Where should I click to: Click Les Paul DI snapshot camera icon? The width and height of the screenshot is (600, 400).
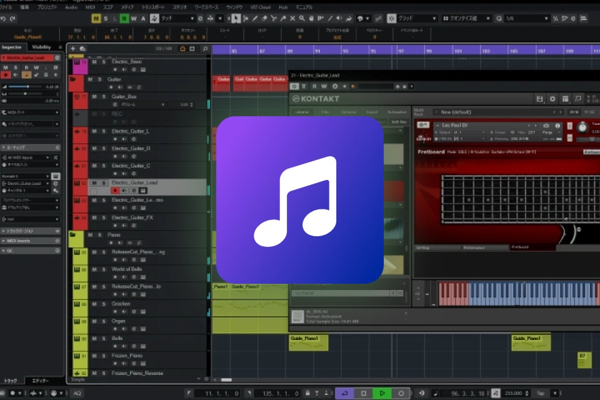click(x=546, y=126)
